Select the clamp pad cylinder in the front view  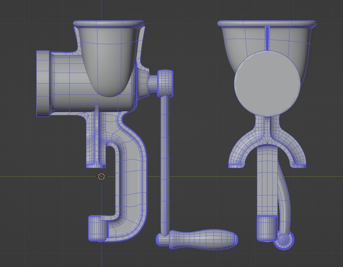coord(267,228)
